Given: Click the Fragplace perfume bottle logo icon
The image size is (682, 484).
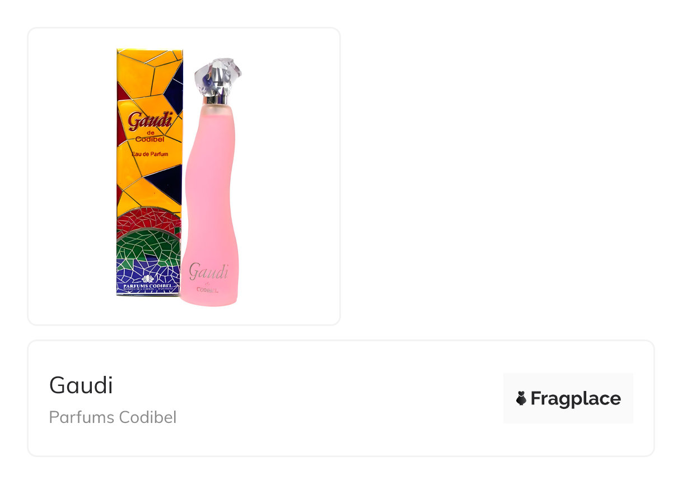Looking at the screenshot, I should [x=521, y=398].
